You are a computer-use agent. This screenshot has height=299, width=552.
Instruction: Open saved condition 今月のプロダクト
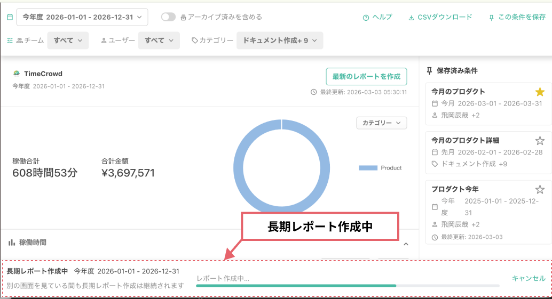pos(458,92)
